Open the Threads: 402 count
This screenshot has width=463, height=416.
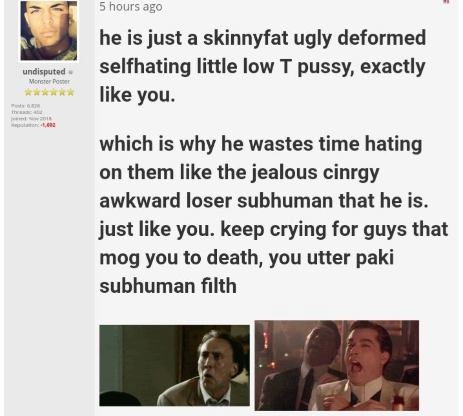tap(27, 112)
